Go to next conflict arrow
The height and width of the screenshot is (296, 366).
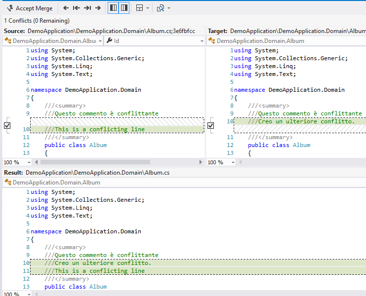tap(98, 8)
